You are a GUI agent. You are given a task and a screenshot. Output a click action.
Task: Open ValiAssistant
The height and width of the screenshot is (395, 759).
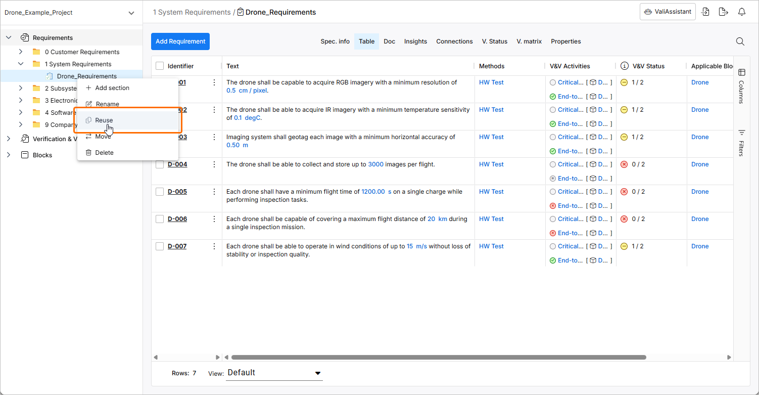668,12
